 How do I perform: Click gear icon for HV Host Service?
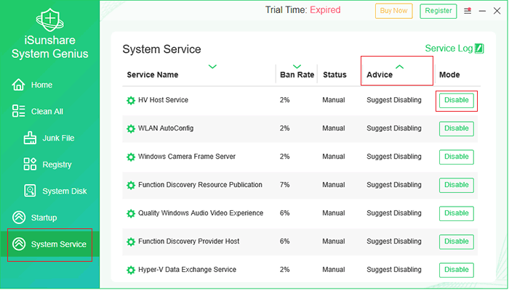click(130, 100)
